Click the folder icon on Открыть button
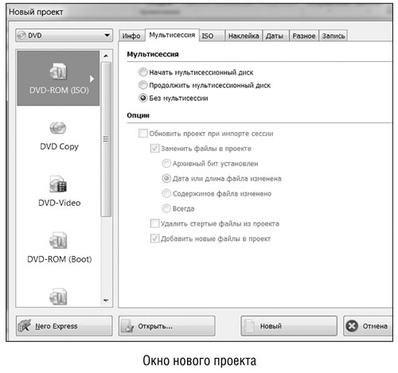Viewport: 398px width, 373px height. 127,326
